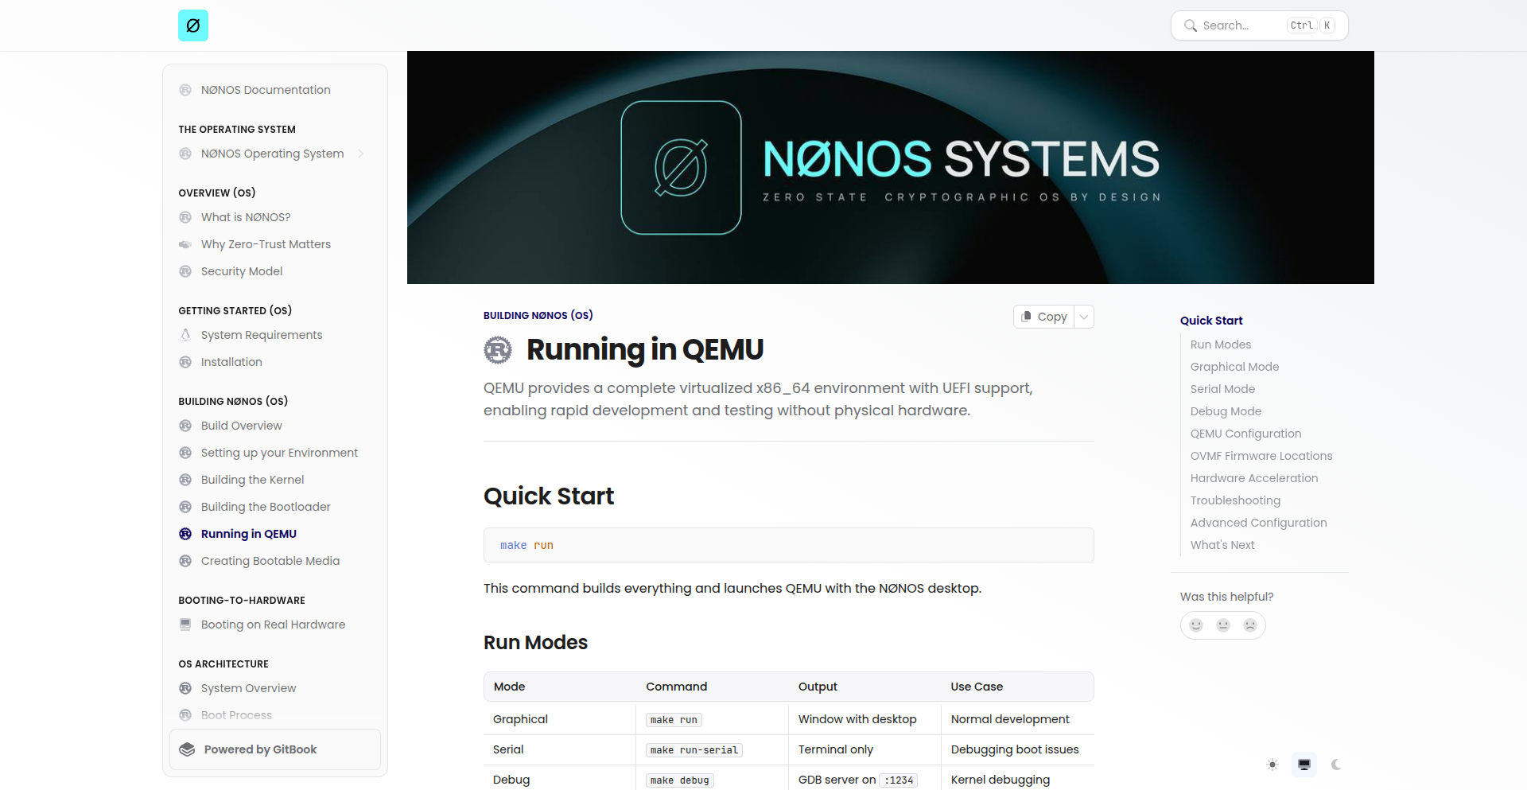Screen dimensions: 1527x790
Task: Select Creating Bootable Media in the sidebar
Action: click(x=270, y=561)
